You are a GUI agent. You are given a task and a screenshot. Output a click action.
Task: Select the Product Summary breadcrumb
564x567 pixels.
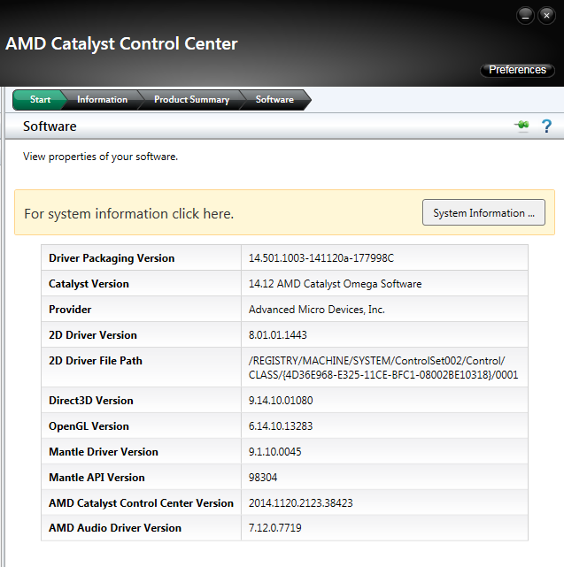(191, 99)
